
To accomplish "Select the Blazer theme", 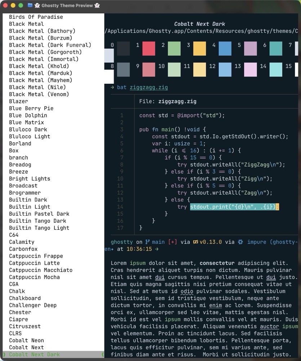I will coord(18,101).
